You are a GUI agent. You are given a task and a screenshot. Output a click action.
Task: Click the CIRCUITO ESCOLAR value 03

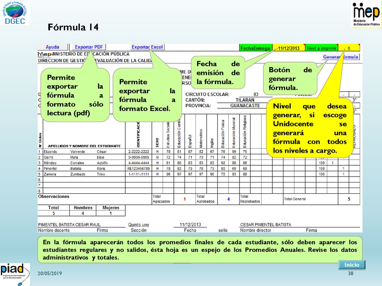pyautogui.click(x=256, y=94)
